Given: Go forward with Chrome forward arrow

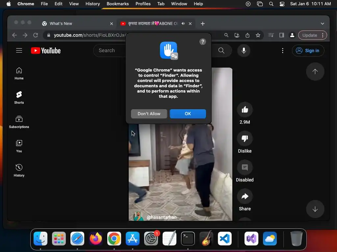Looking at the screenshot, I should coord(25,35).
